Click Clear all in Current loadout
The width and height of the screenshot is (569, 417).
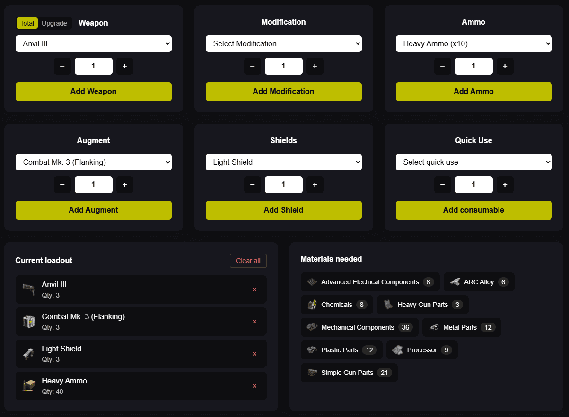coord(248,260)
